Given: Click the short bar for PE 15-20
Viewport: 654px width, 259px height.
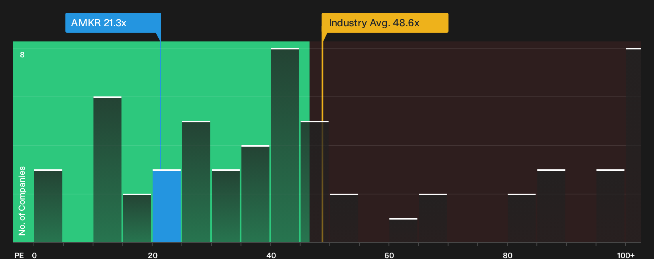Looking at the screenshot, I should click(137, 218).
